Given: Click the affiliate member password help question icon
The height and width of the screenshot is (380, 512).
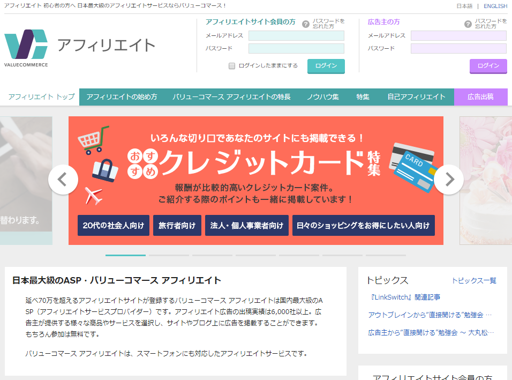Looking at the screenshot, I should coord(306,24).
